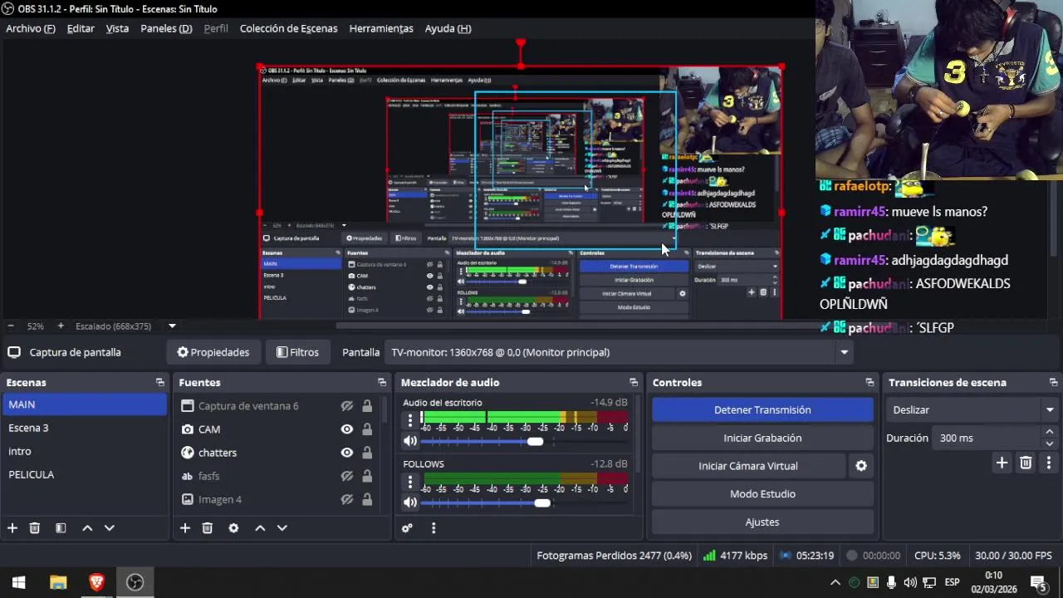Open preview scaling Escalado dropdown arrow

click(172, 326)
